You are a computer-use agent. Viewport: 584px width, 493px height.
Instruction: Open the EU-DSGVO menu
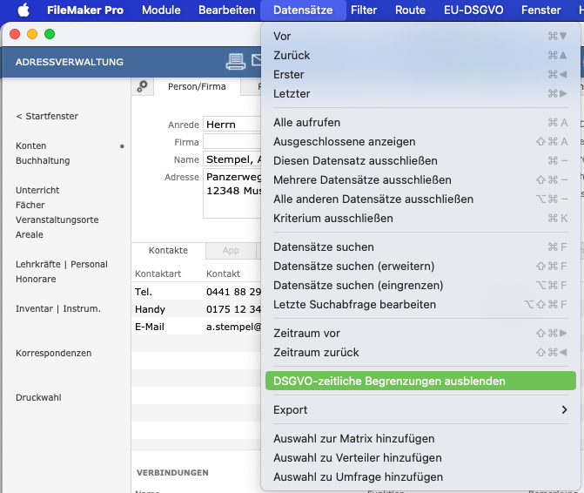click(x=473, y=10)
